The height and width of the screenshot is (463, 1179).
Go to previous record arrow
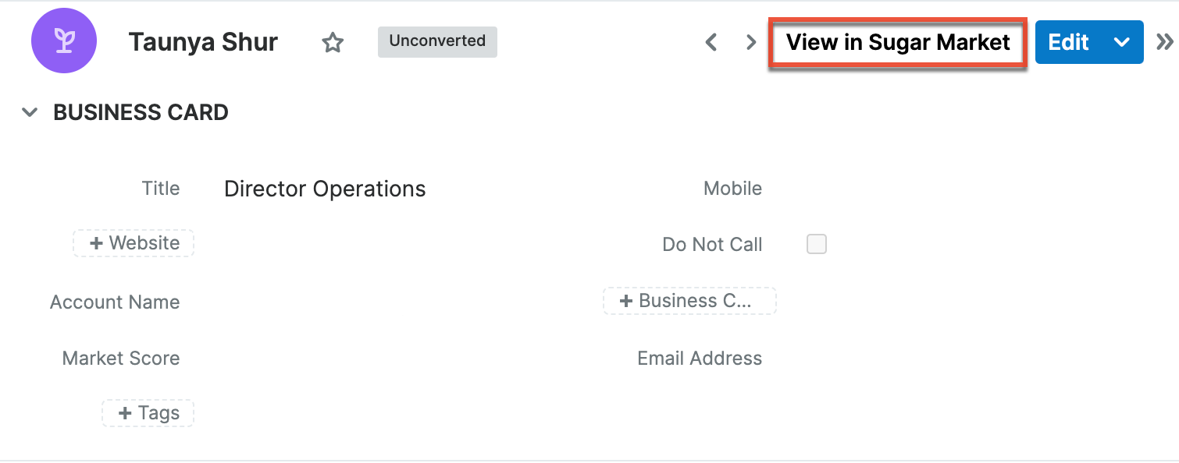(x=711, y=42)
